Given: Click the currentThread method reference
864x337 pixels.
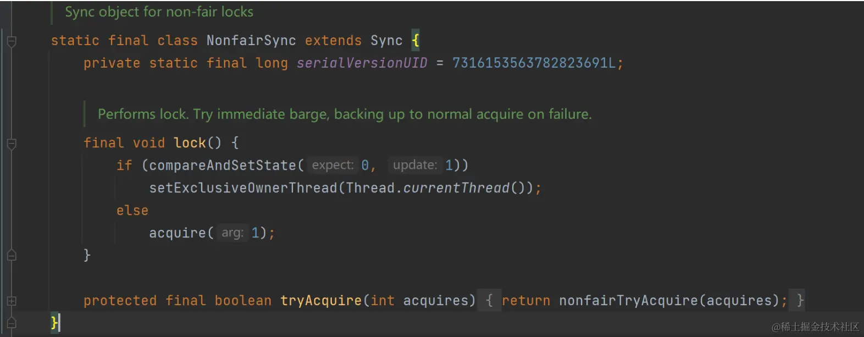Looking at the screenshot, I should click(456, 188).
